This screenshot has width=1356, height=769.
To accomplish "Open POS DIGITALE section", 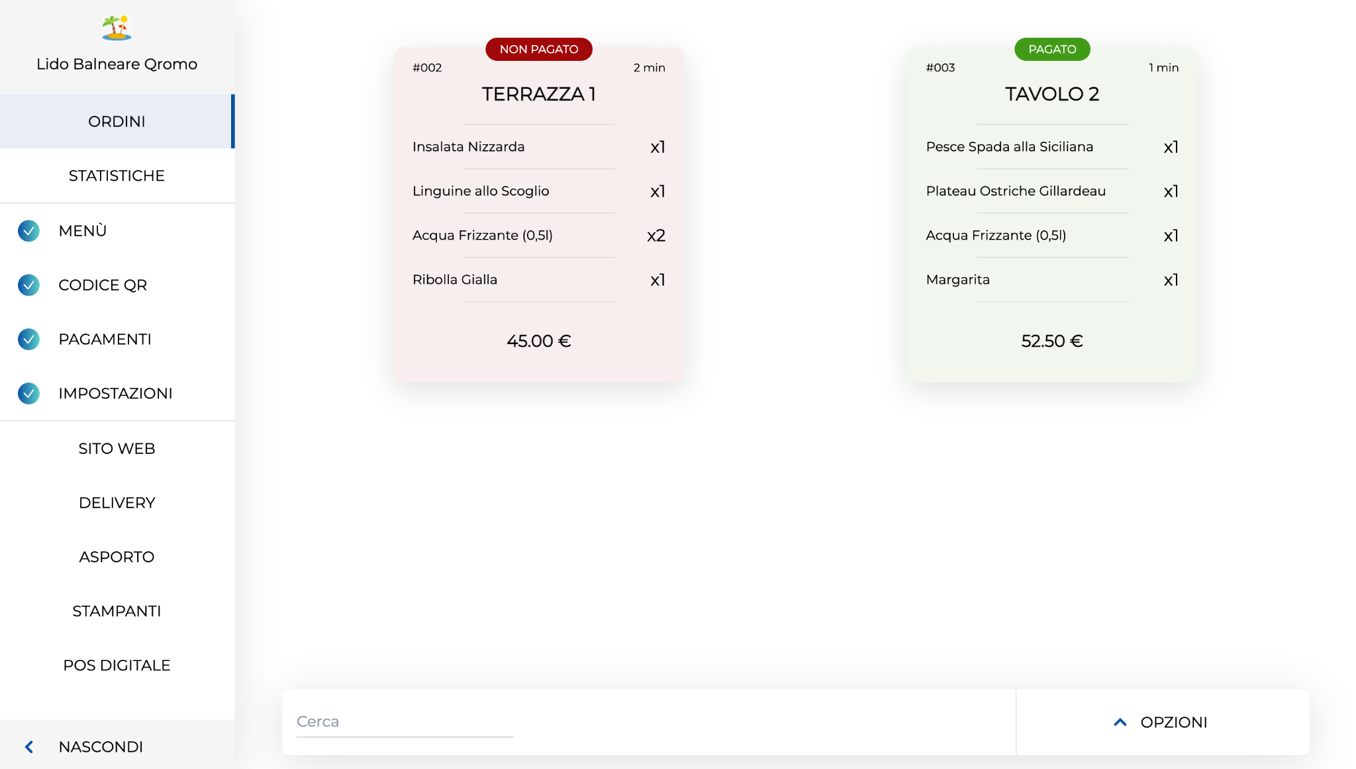I will pos(117,665).
